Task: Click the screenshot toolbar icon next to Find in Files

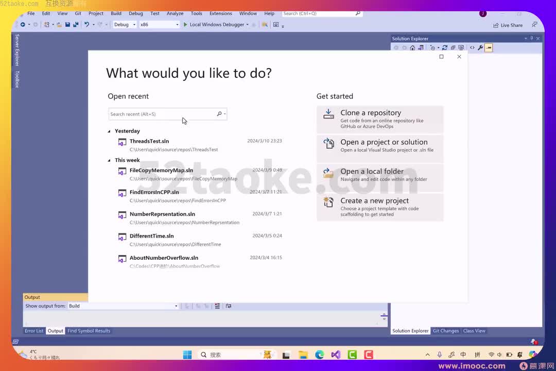Action: point(276,25)
